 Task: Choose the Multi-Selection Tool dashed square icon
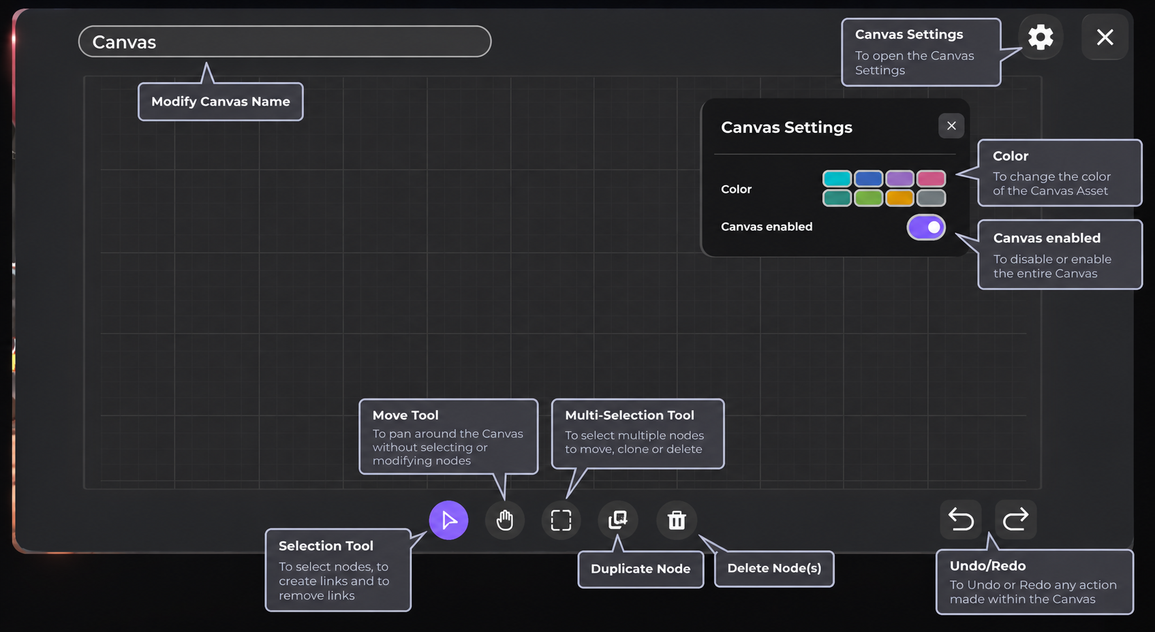pyautogui.click(x=561, y=520)
